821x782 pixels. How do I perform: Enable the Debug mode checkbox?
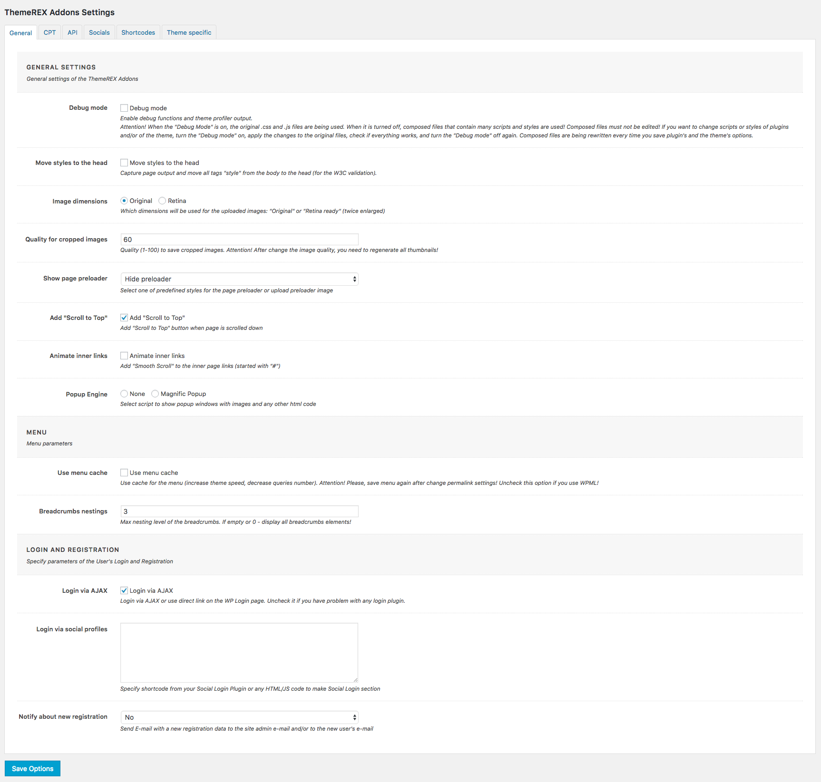pyautogui.click(x=124, y=108)
